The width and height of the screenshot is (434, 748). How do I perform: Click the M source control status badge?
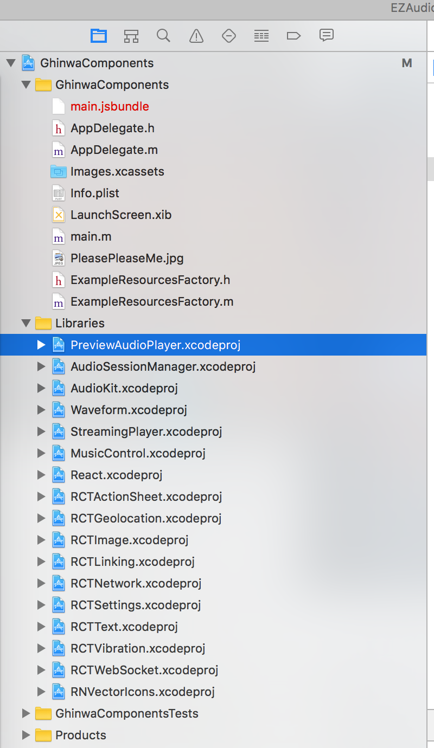[x=407, y=63]
